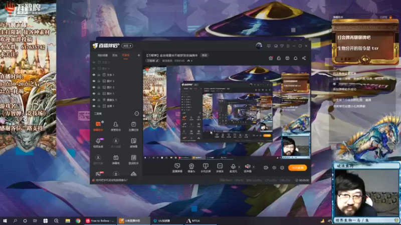This screenshot has height=225, width=401.
Task: Open Chrome from the taskbar
Action: click(78, 220)
